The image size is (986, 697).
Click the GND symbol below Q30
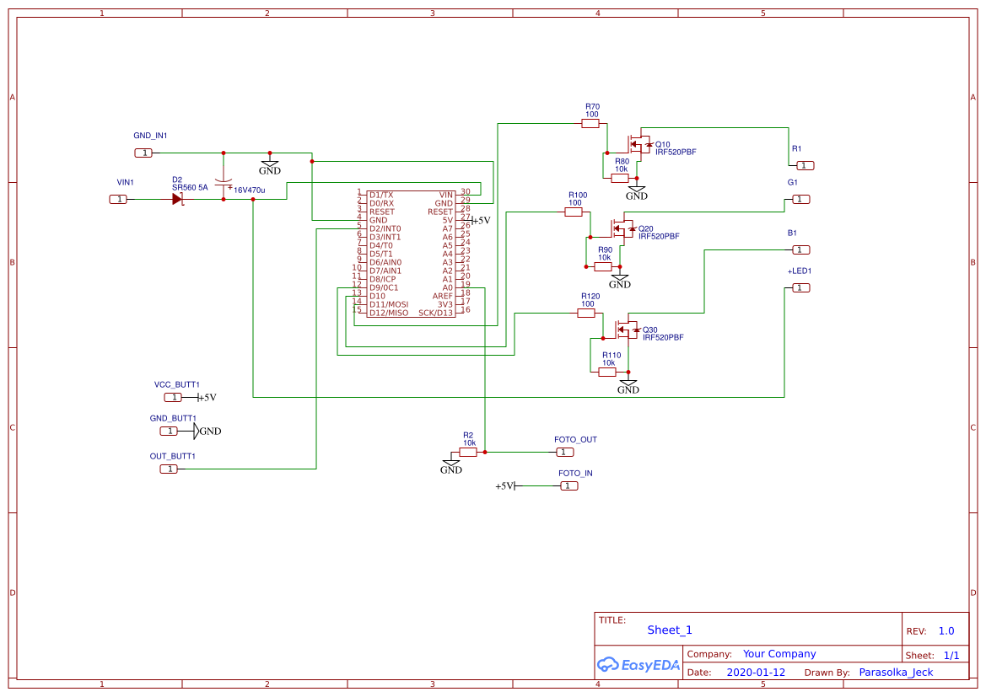coord(628,383)
